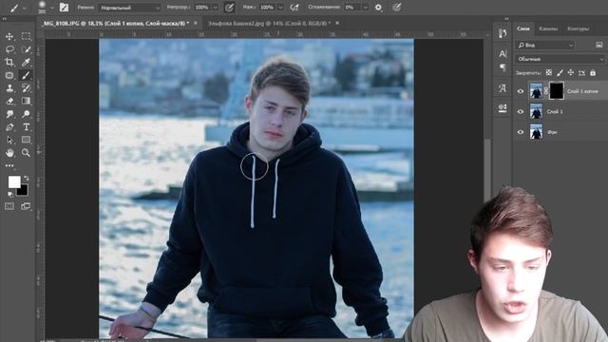This screenshot has width=608, height=342.
Task: Select the Path Selection tool
Action: (9, 140)
